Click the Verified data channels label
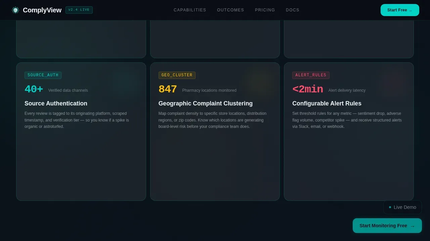Image resolution: width=430 pixels, height=241 pixels. pyautogui.click(x=68, y=90)
